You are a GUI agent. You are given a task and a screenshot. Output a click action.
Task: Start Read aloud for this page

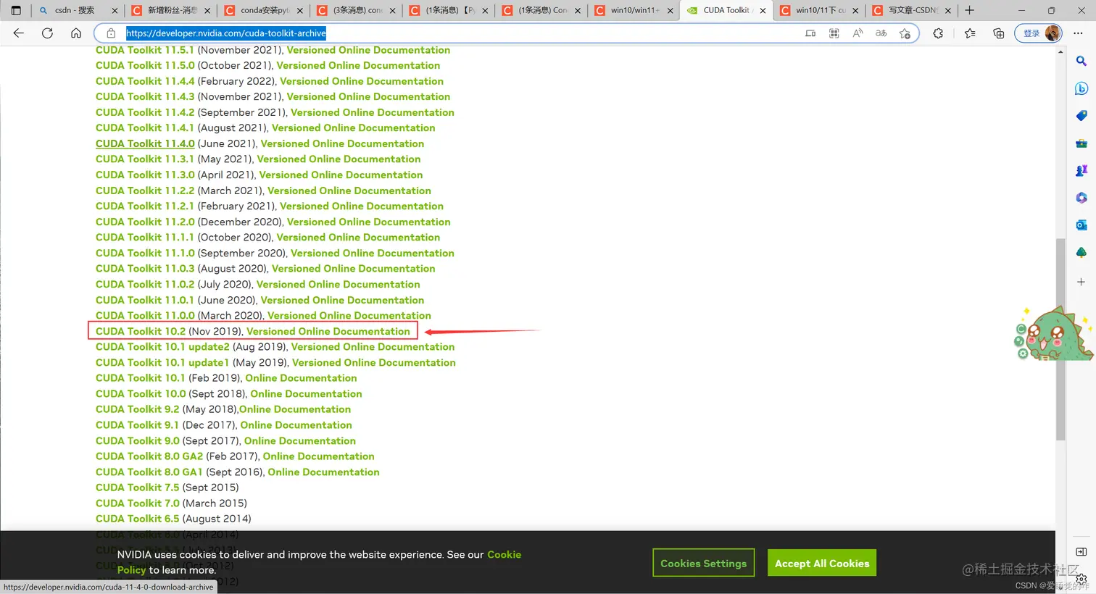(x=858, y=33)
